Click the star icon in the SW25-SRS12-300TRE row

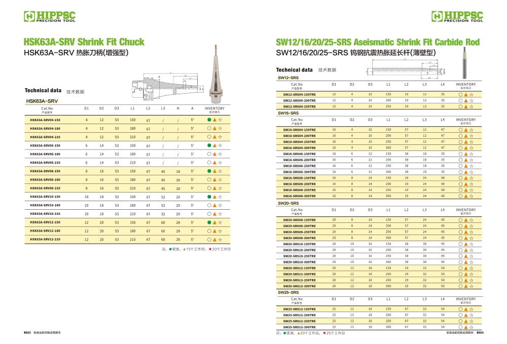(x=472, y=327)
